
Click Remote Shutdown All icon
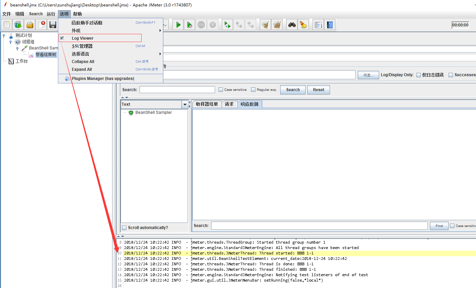[x=250, y=25]
